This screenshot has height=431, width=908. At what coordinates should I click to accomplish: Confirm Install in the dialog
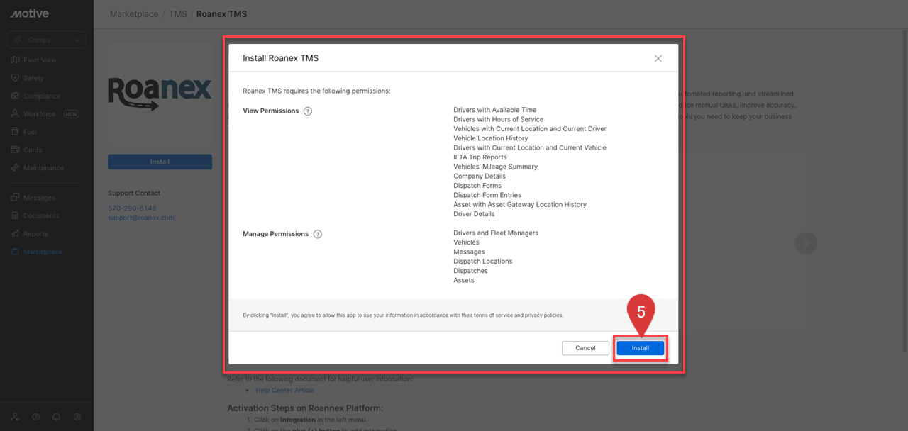coord(641,348)
